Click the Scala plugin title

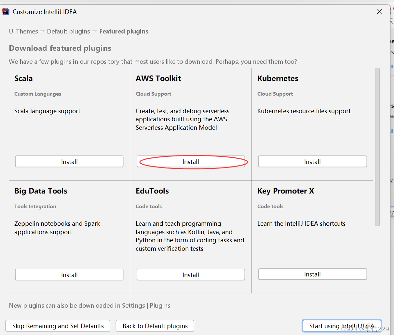click(x=23, y=78)
